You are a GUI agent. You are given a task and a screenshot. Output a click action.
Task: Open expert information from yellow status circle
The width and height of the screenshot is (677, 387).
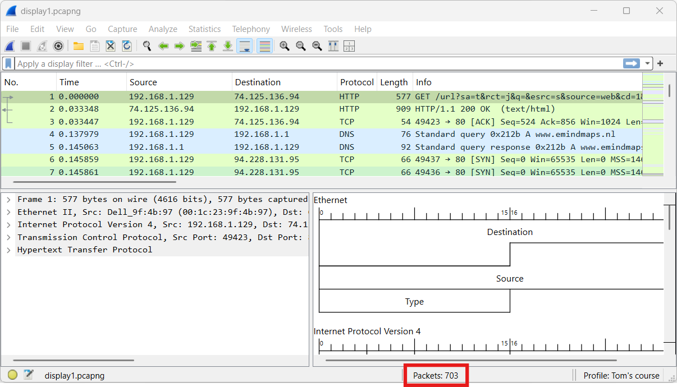(x=12, y=375)
